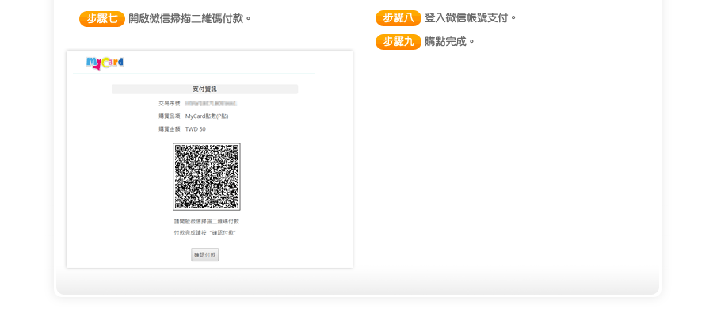The height and width of the screenshot is (309, 713).
Task: Click the 確認付款 button
Action: [204, 255]
